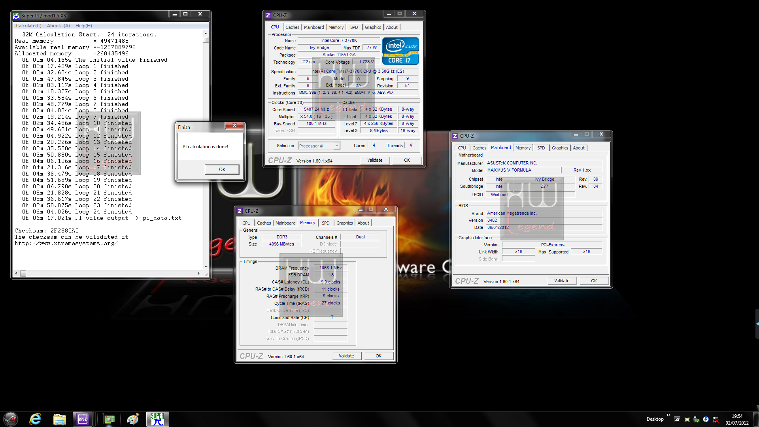759x427 pixels.
Task: Click OK in the Memory CPU-Z window
Action: (378, 356)
